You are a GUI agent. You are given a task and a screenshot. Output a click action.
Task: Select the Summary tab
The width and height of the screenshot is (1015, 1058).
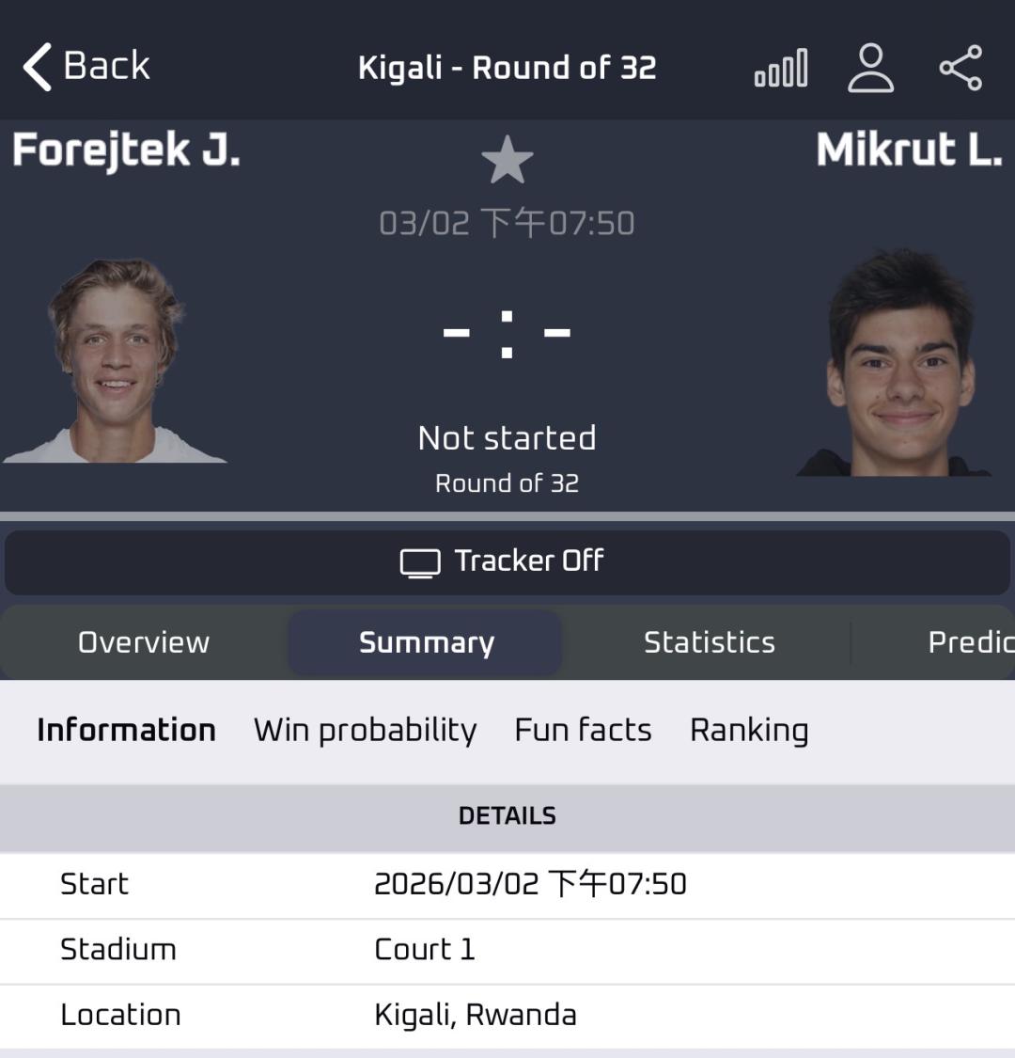click(x=426, y=642)
